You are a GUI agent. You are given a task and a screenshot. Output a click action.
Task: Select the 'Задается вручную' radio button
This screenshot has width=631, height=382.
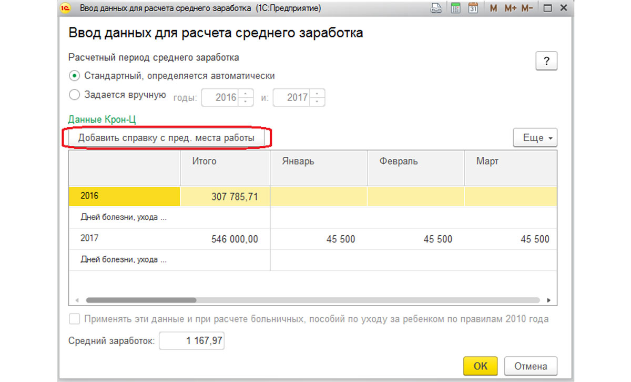click(x=75, y=95)
